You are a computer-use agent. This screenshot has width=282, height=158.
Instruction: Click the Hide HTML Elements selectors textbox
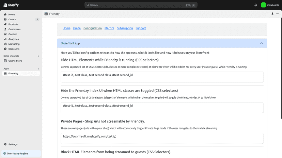[162, 77]
